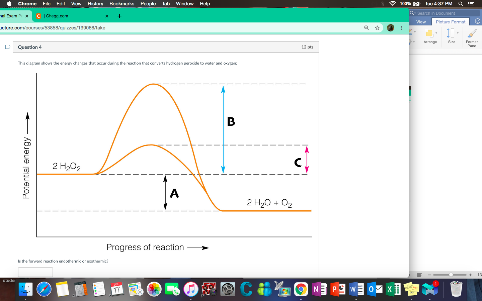Screen dimensions: 482x301
Task: Open the Bookmarks menu
Action: click(122, 4)
